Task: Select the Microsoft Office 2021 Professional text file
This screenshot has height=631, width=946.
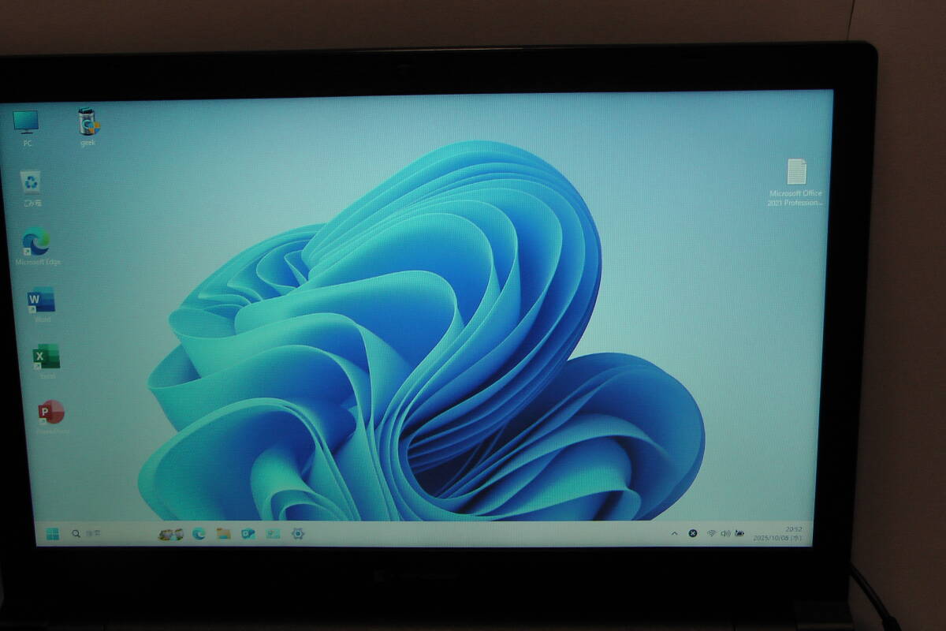Action: tap(795, 182)
